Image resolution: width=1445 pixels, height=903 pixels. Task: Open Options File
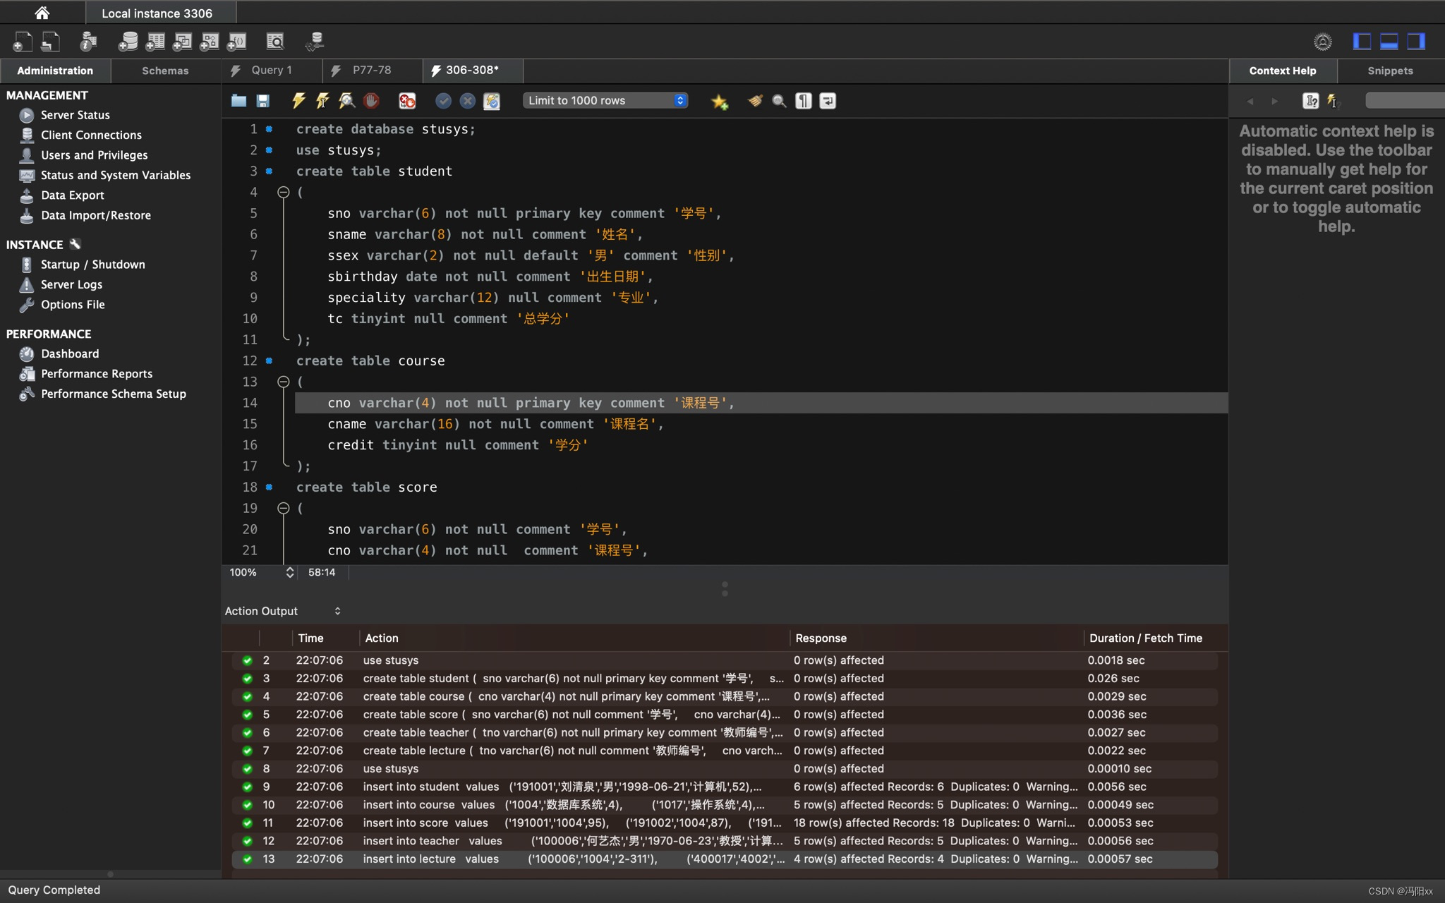pos(73,305)
